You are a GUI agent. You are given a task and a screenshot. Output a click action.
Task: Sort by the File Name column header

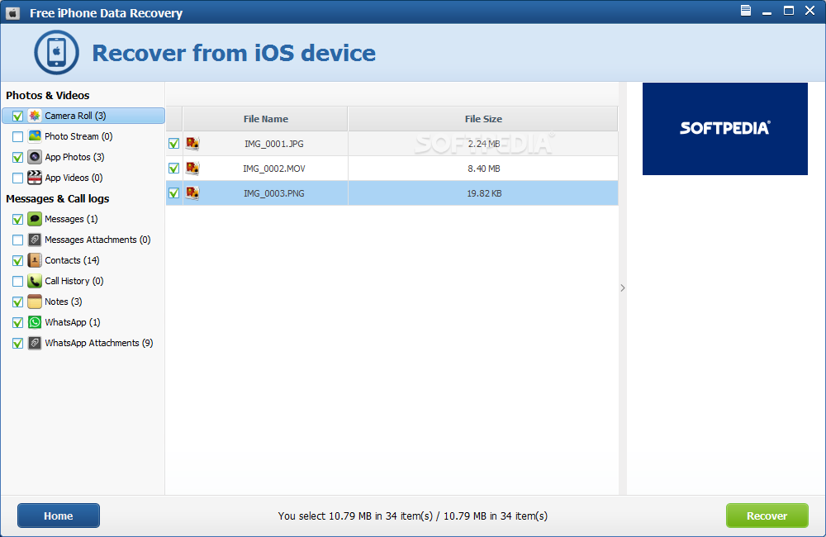[x=265, y=119]
